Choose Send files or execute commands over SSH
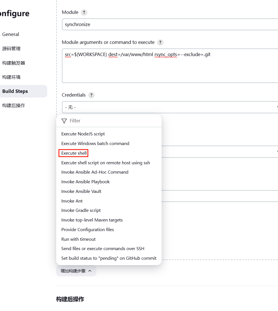 coord(103,249)
